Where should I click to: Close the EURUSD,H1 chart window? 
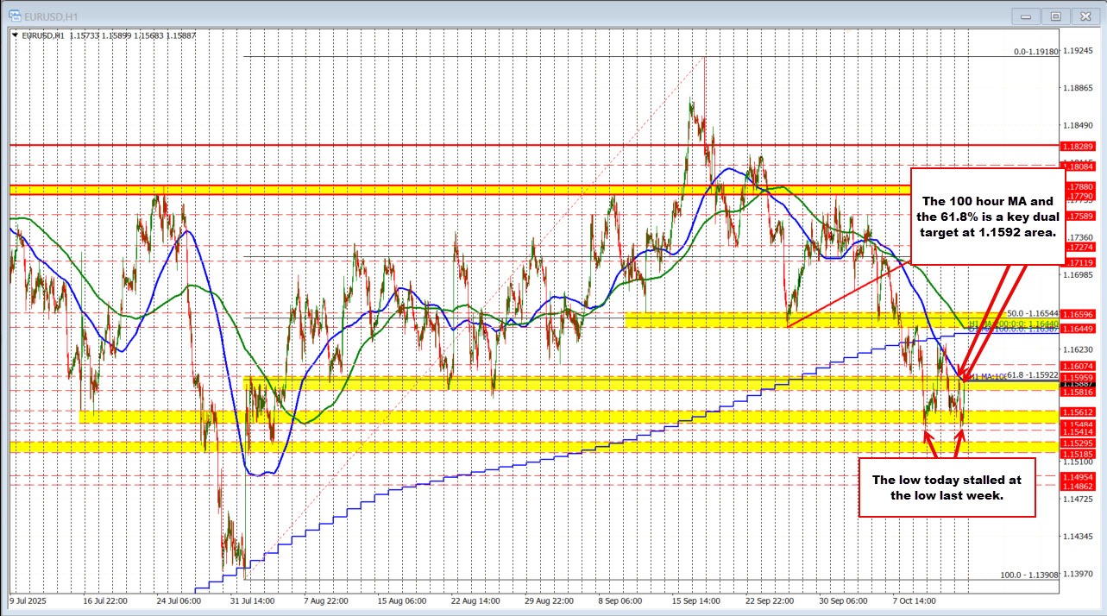[x=1081, y=15]
